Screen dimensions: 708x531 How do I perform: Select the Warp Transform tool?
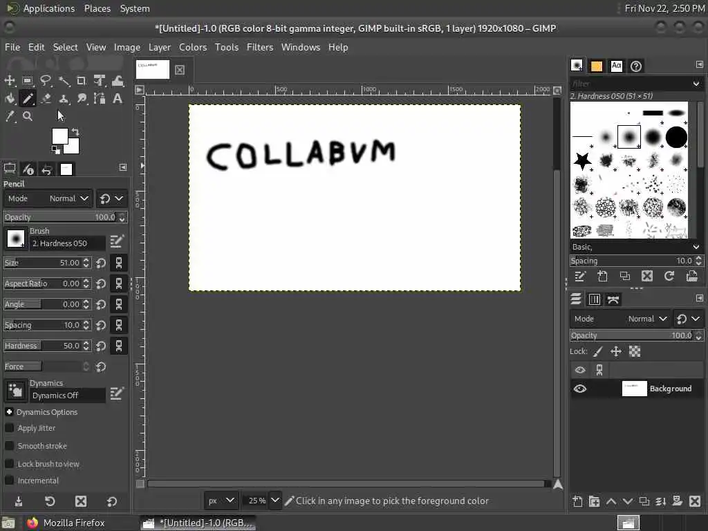click(x=118, y=81)
